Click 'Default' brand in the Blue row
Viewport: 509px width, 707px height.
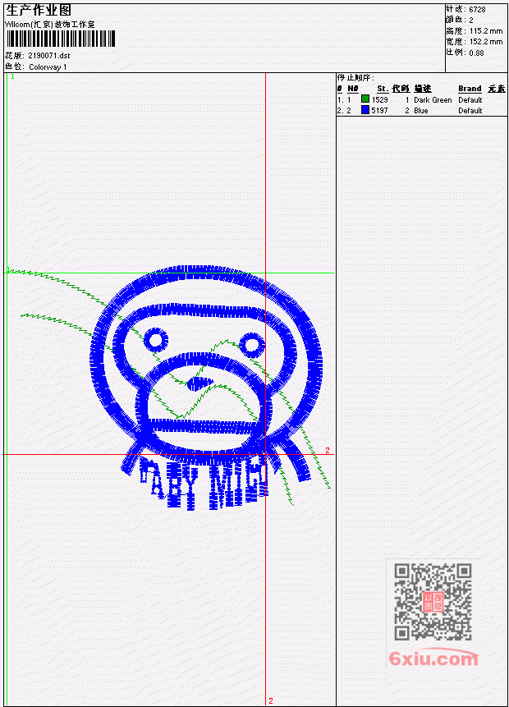tap(470, 111)
